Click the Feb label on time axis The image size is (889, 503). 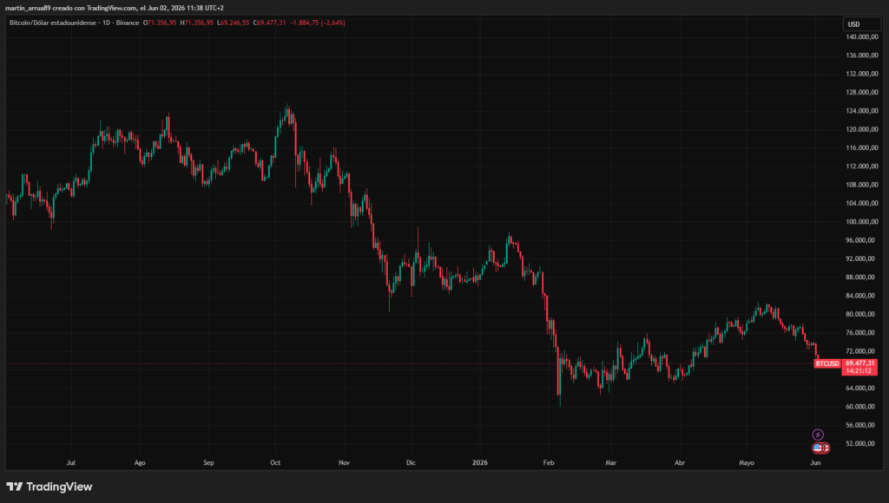click(x=549, y=463)
